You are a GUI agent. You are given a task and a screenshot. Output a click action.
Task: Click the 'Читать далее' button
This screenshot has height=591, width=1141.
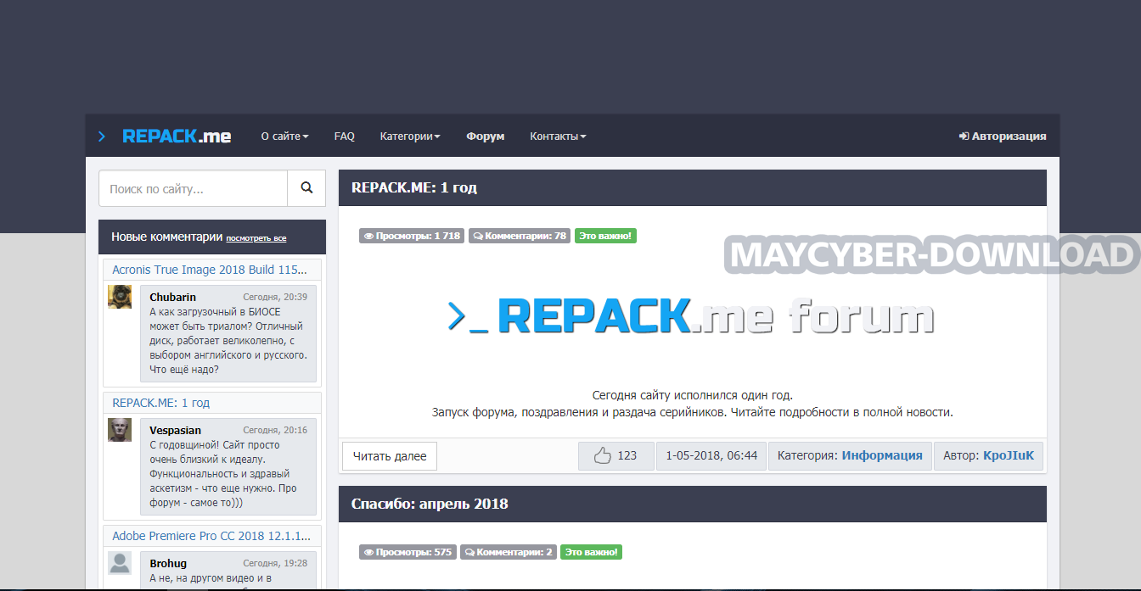[x=390, y=455]
